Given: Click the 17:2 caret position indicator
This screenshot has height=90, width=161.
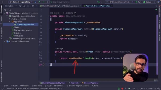Looking at the screenshot, I should (133, 88).
